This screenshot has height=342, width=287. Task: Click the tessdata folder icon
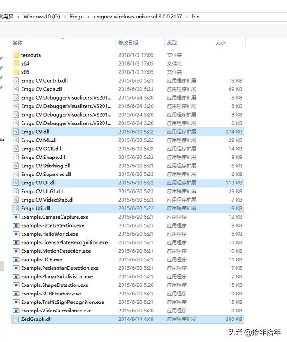[x=16, y=55]
